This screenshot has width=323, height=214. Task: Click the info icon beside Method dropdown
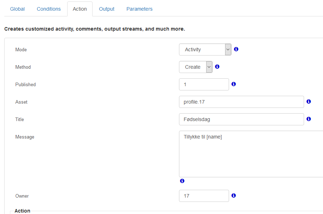217,67
